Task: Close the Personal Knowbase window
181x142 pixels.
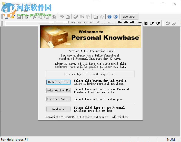Action: (x=175, y=4)
